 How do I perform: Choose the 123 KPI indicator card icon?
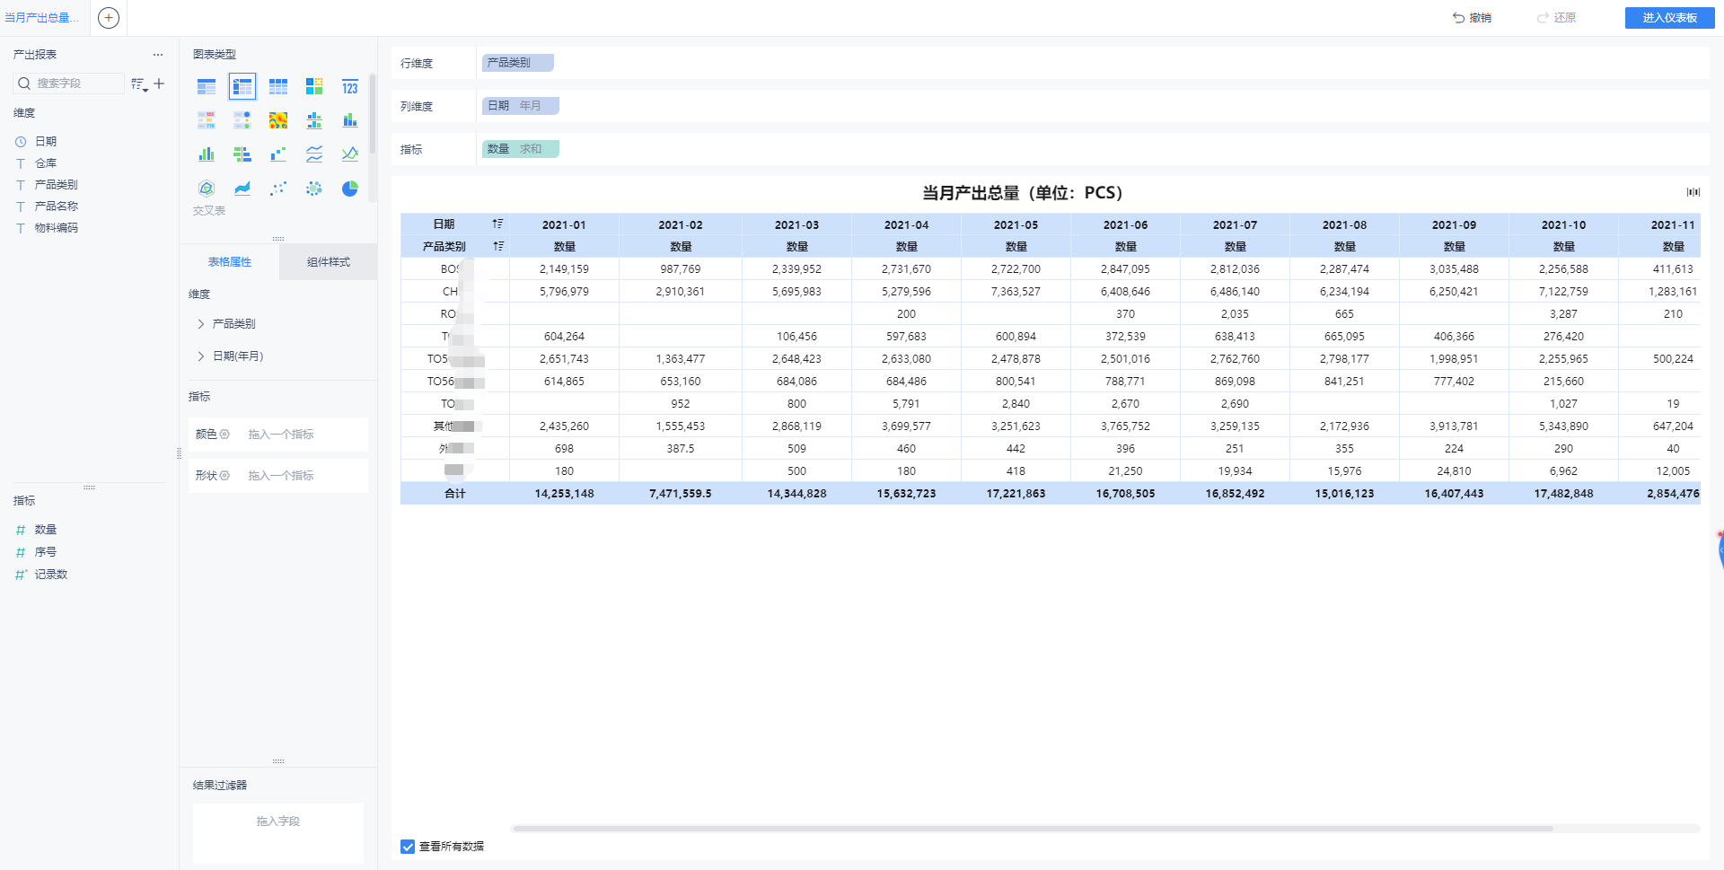point(349,86)
